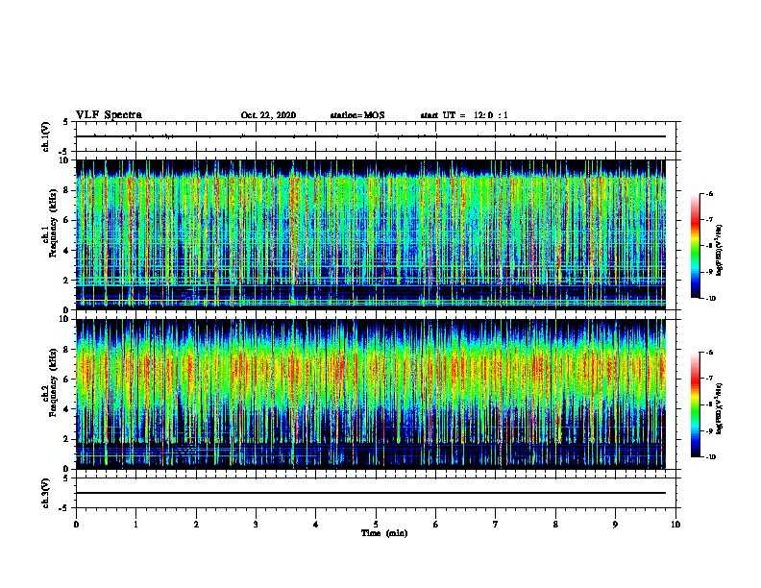
Task: Click the "ch.3(V)" waveform axis label
Action: (45, 493)
